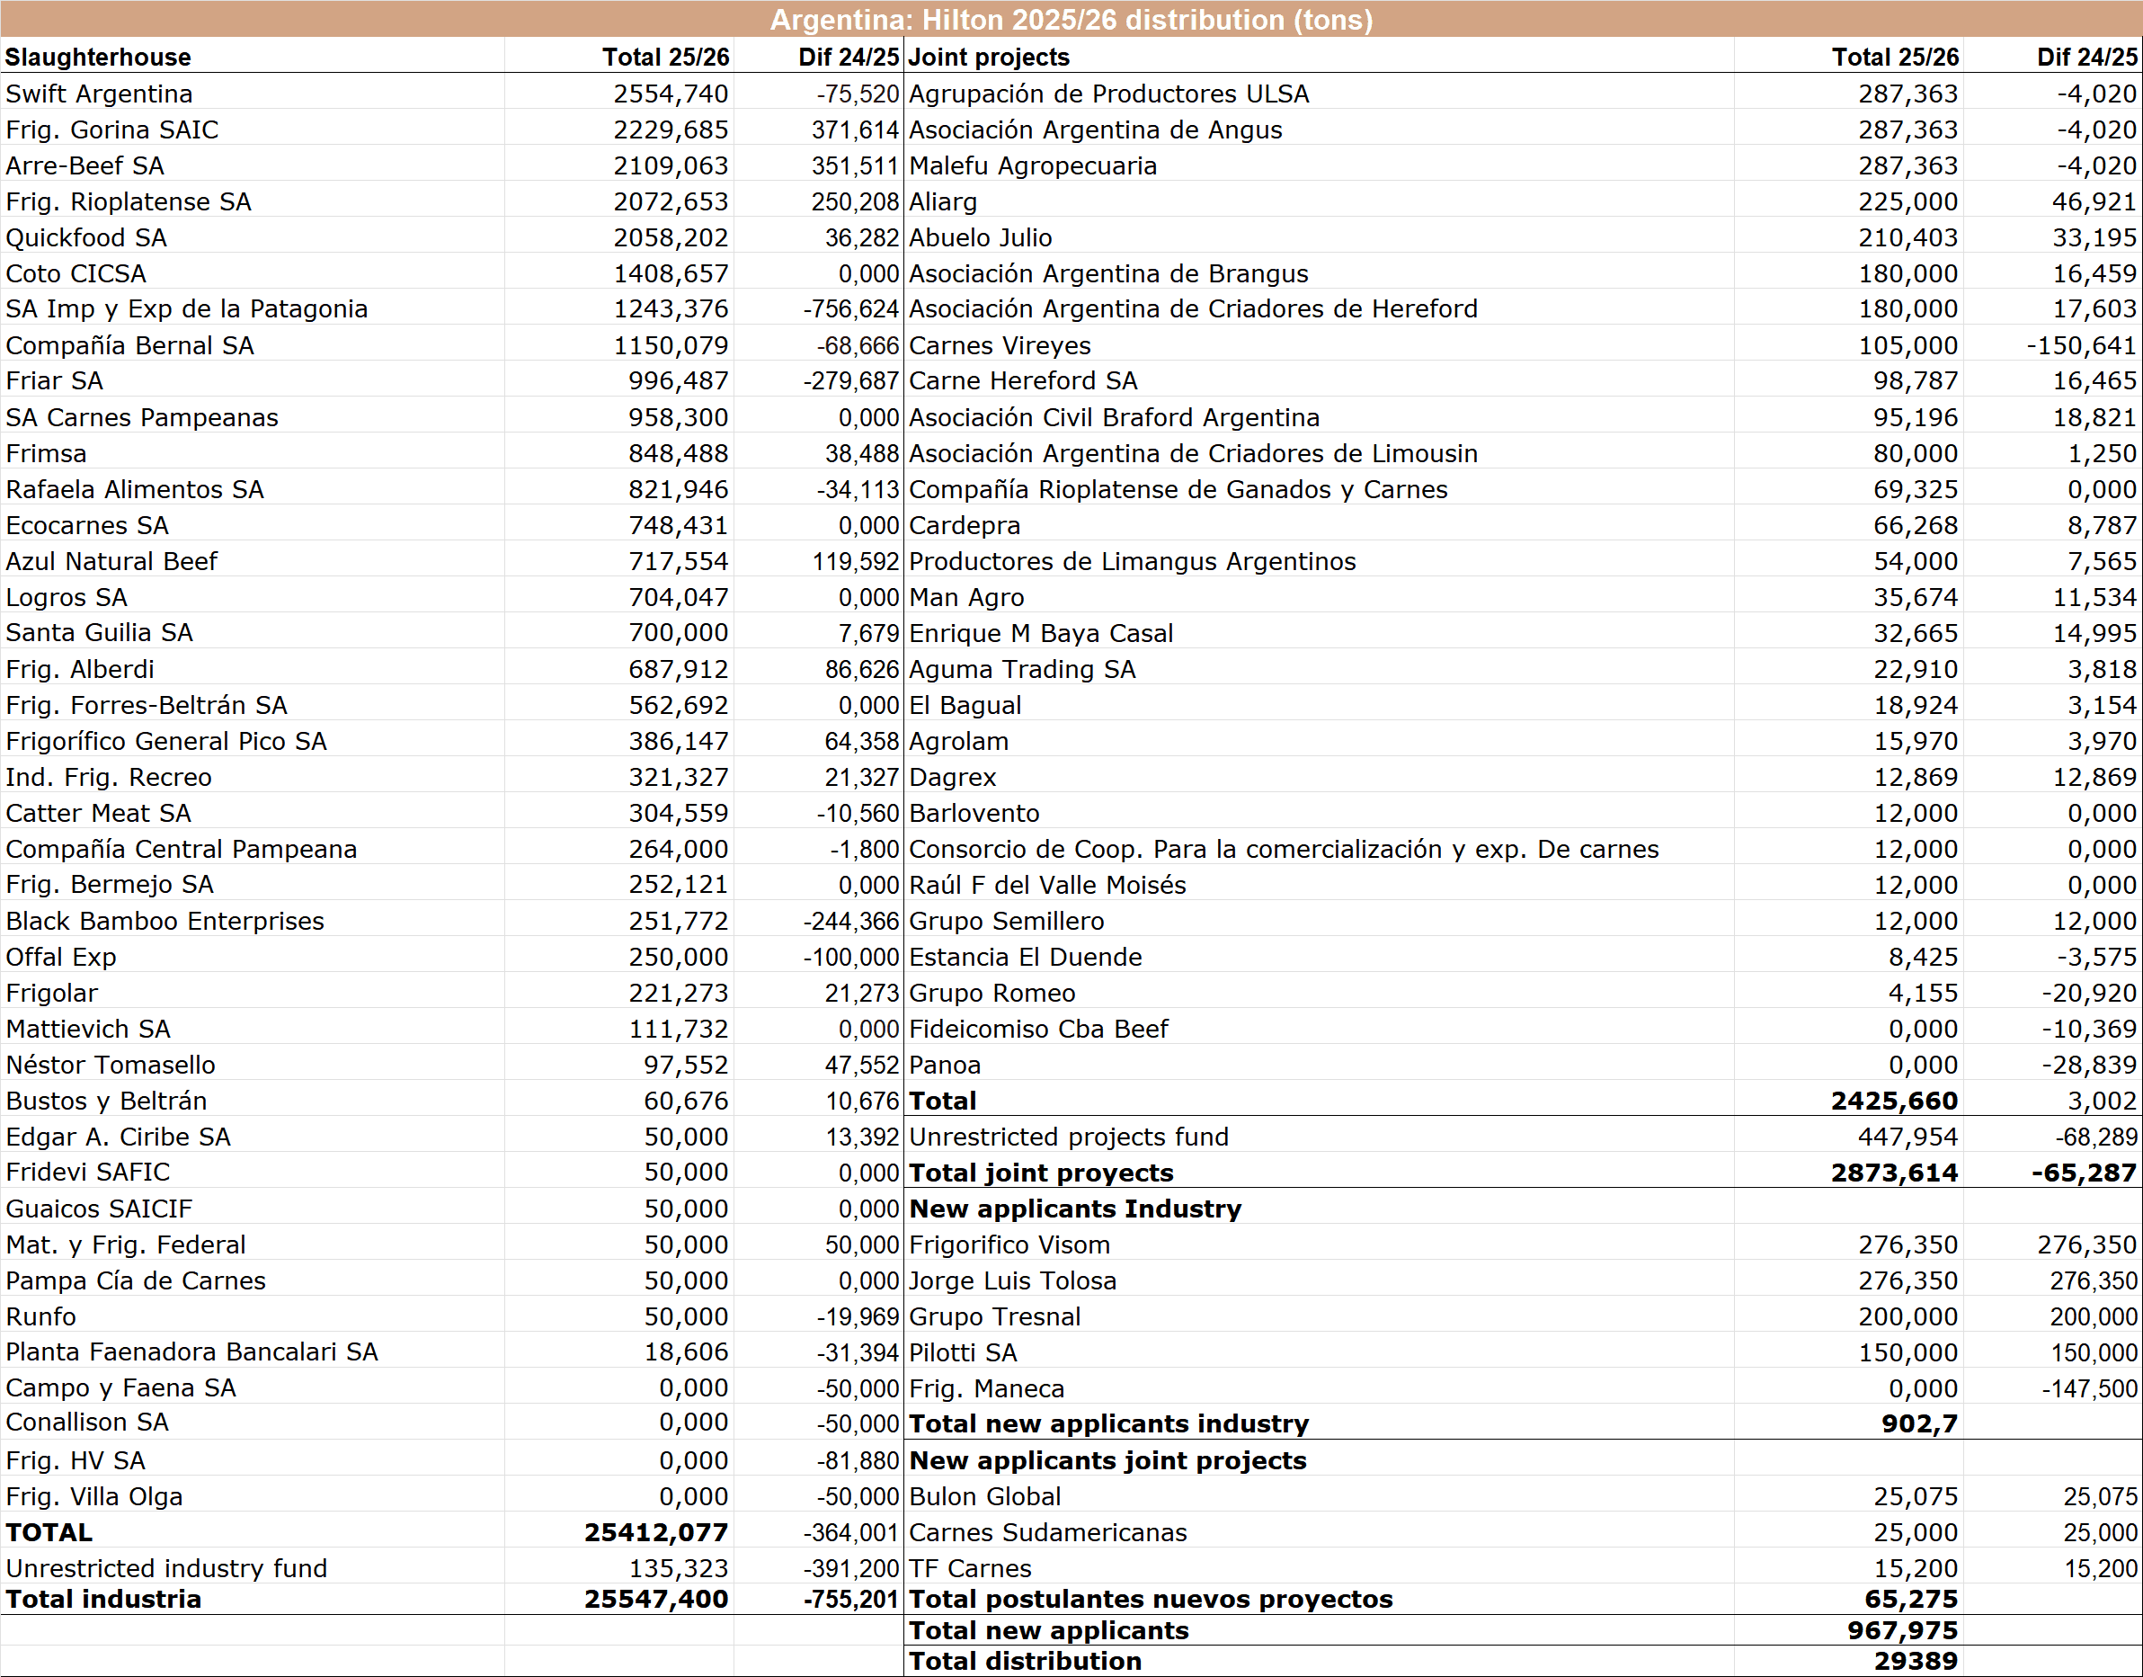The width and height of the screenshot is (2143, 1677).
Task: Select the 'Pilotti SA' cell
Action: [x=963, y=1353]
